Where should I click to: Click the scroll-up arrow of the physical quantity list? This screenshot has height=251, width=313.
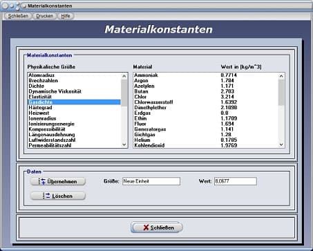point(124,76)
